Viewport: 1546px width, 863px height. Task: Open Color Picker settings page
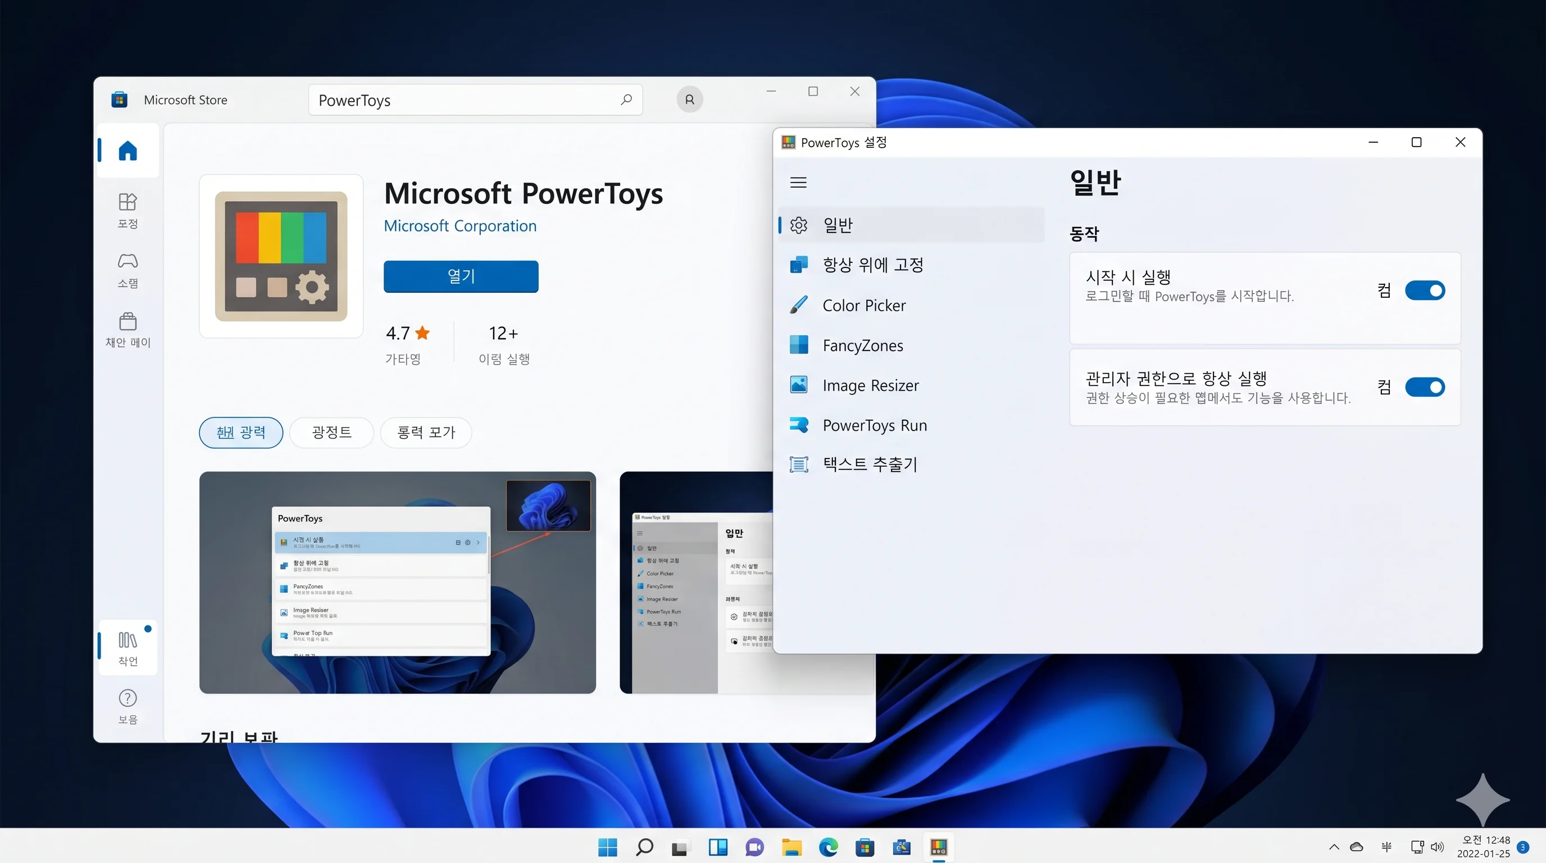pos(911,305)
